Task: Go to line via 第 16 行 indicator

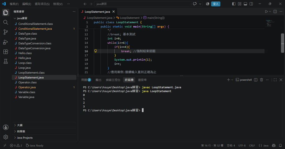Action: 212,146
